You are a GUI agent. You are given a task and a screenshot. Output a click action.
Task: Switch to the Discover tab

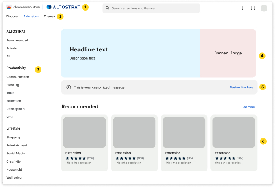(x=12, y=16)
